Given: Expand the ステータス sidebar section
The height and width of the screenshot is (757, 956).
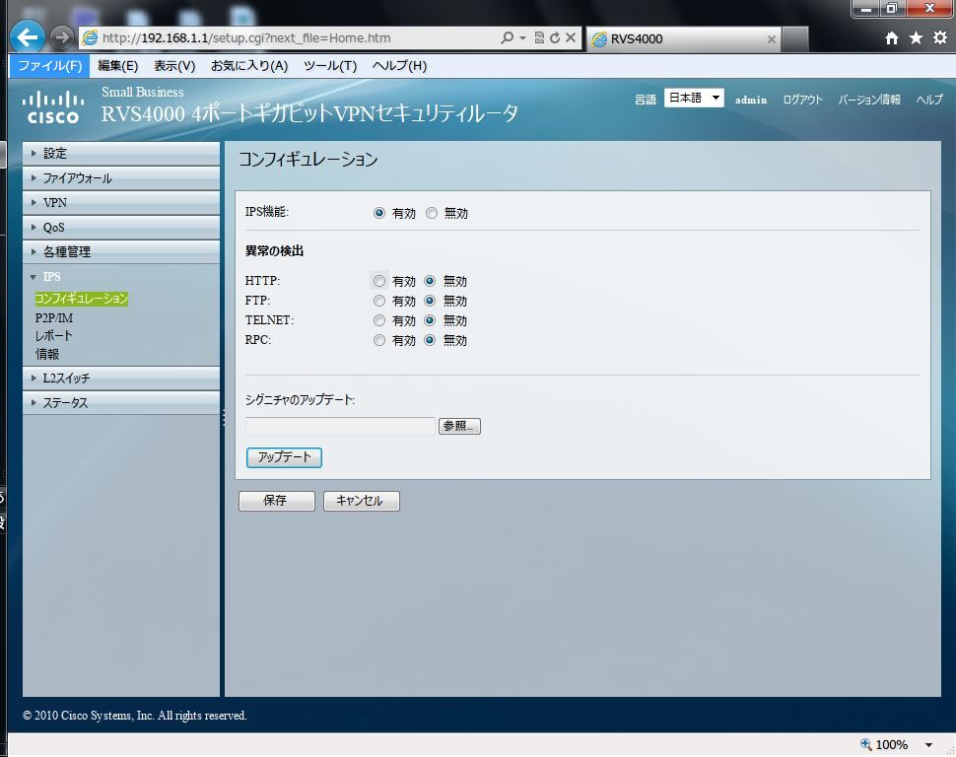Looking at the screenshot, I should tap(120, 402).
